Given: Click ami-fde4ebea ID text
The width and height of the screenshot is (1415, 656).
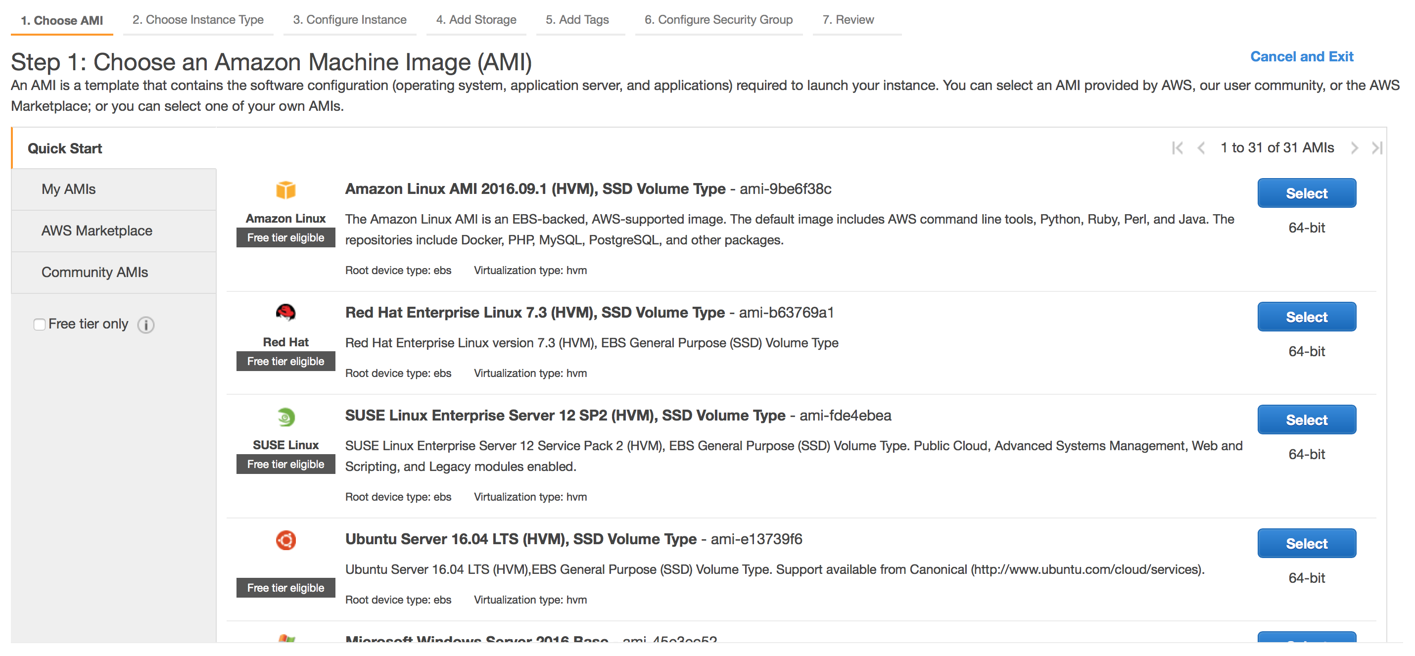Looking at the screenshot, I should [x=846, y=416].
